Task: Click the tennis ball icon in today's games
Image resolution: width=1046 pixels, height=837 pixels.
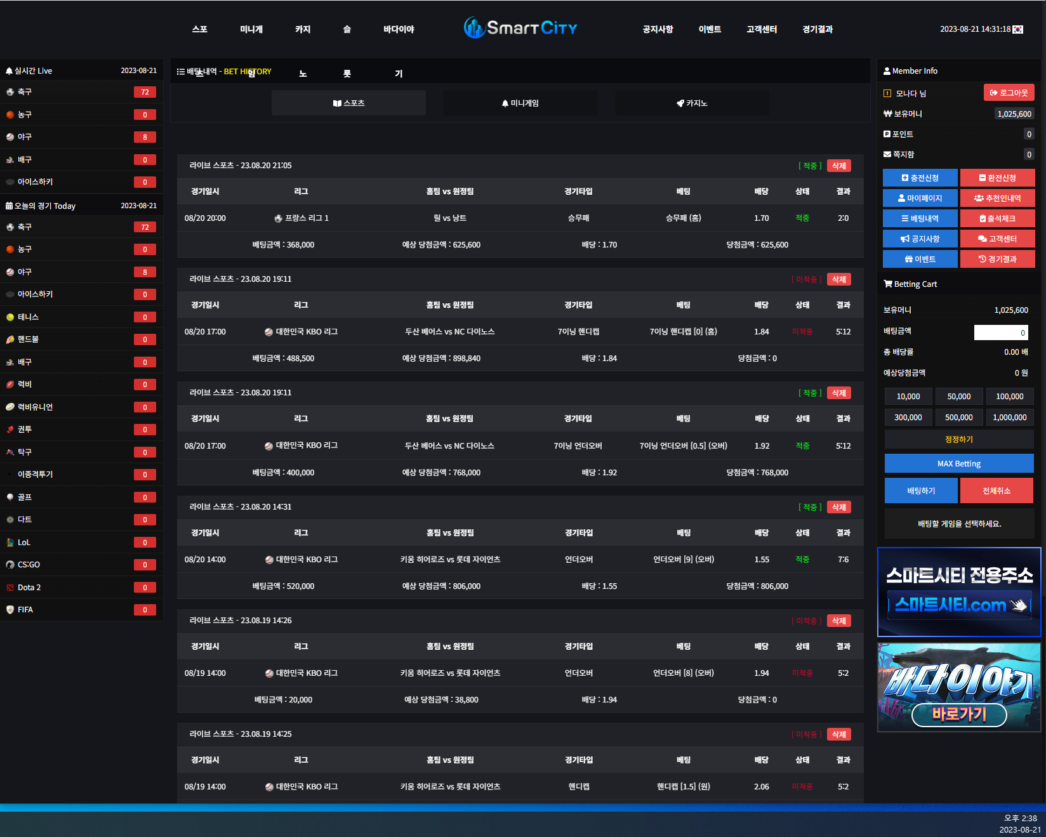Action: 10,317
